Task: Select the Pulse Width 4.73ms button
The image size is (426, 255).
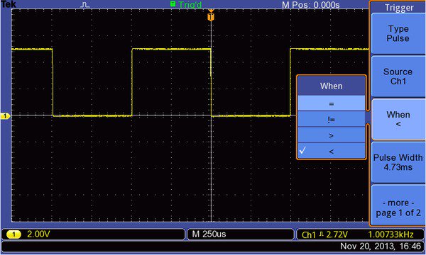Action: tap(398, 162)
